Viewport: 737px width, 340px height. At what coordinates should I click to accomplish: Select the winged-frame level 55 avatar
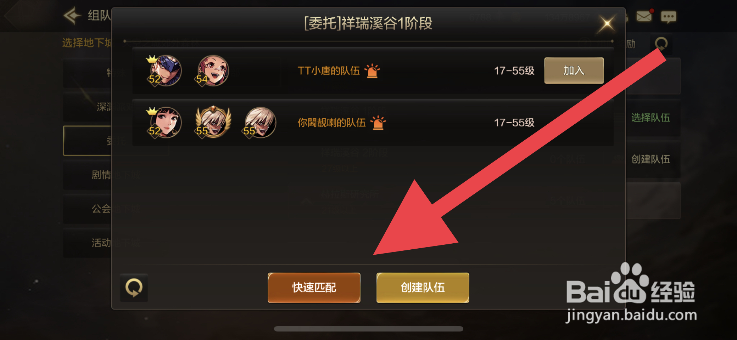click(x=213, y=122)
